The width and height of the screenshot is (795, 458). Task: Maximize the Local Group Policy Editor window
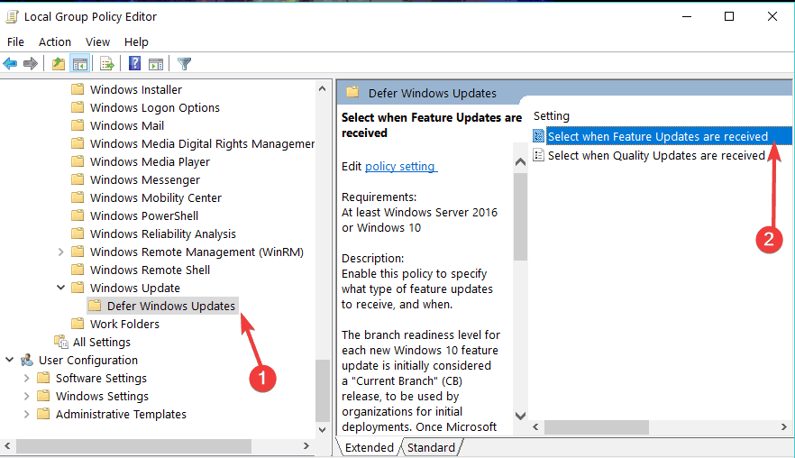click(729, 17)
